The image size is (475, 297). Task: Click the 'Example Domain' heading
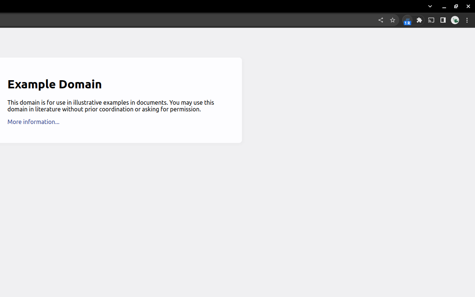[55, 84]
